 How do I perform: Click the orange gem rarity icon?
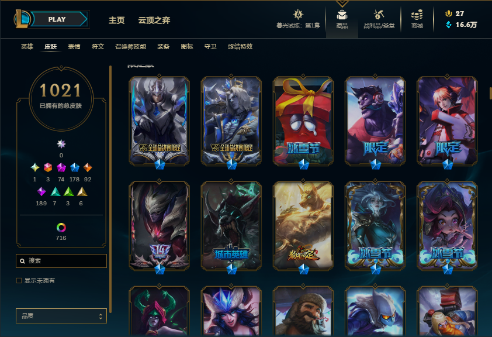click(x=88, y=167)
